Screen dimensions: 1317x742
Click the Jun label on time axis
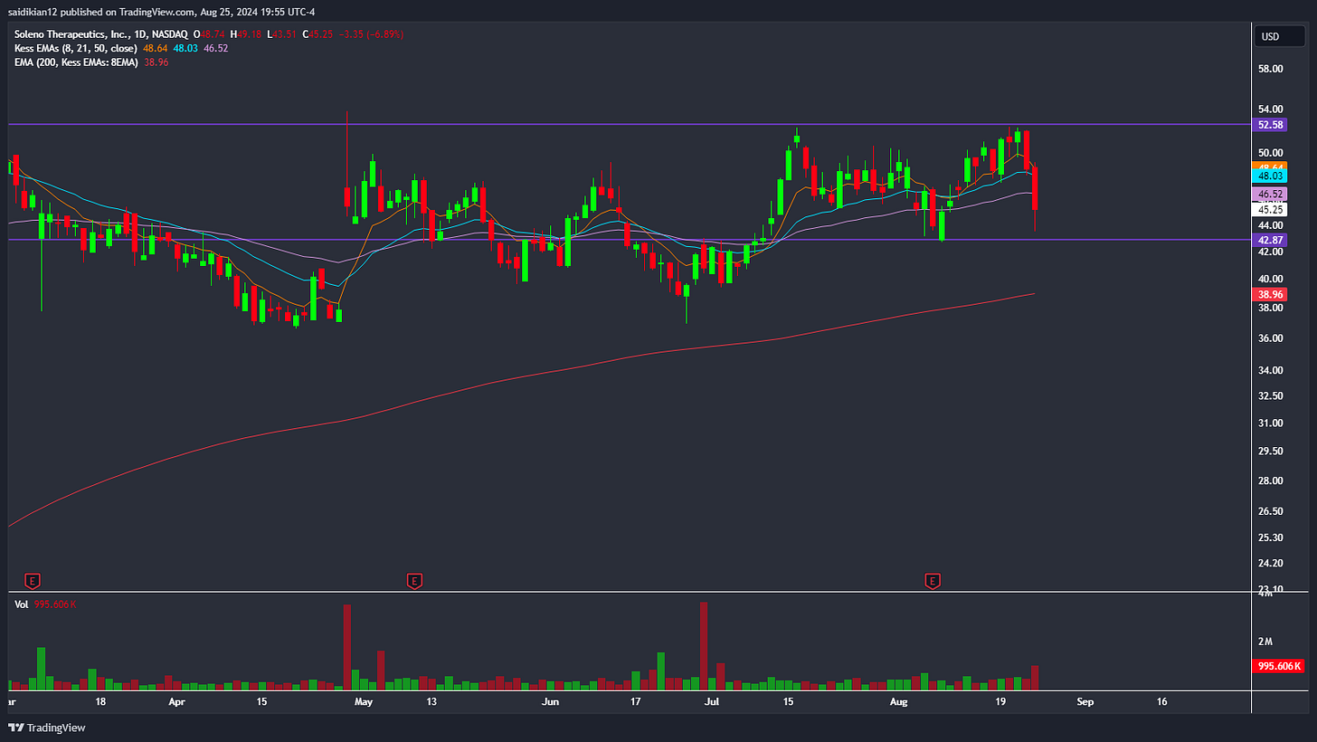coord(549,701)
